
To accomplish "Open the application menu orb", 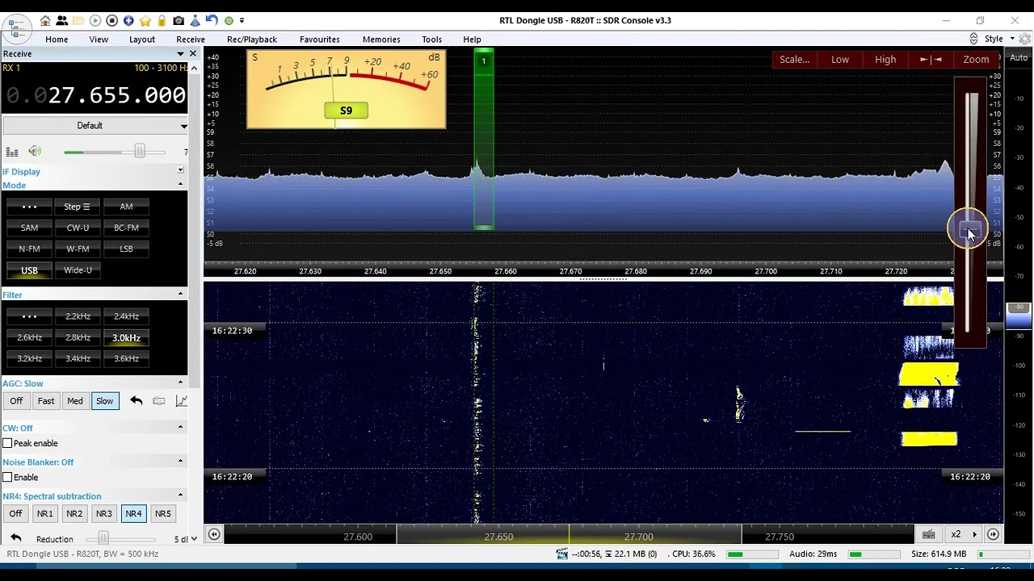I will click(x=16, y=27).
